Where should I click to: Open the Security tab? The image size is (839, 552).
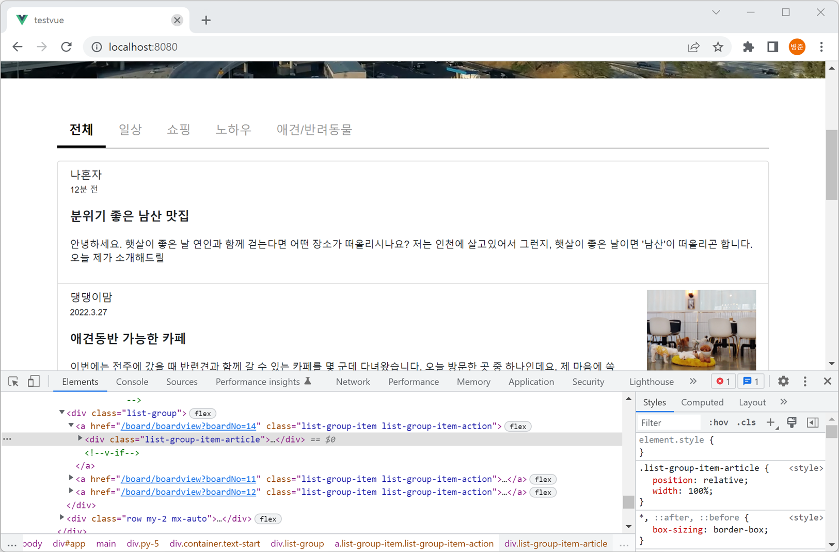(588, 382)
